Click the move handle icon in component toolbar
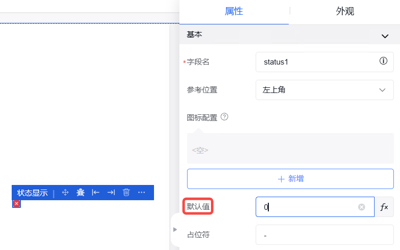Image resolution: width=400 pixels, height=250 pixels. pyautogui.click(x=65, y=193)
